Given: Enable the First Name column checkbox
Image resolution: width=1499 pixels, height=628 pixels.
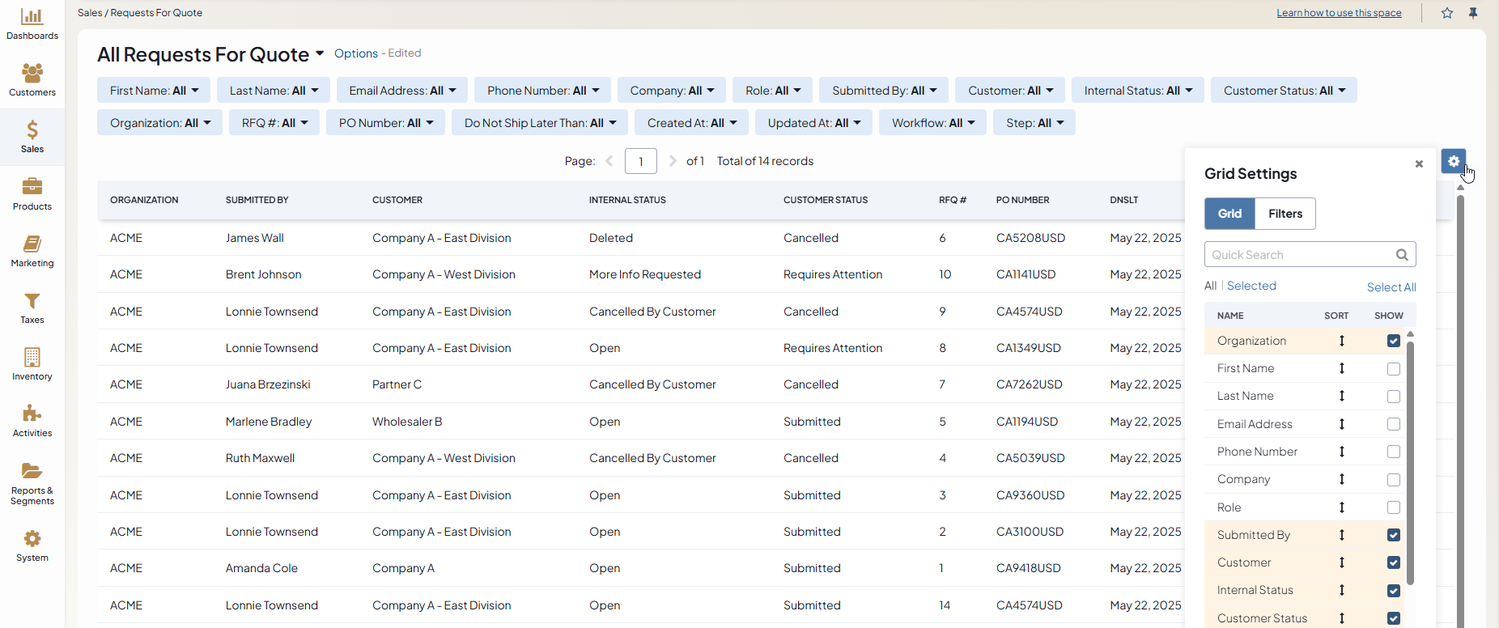Looking at the screenshot, I should (1393, 369).
